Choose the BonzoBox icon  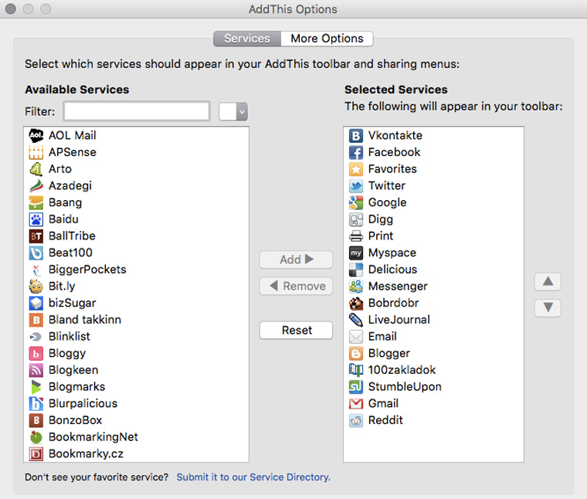click(36, 420)
